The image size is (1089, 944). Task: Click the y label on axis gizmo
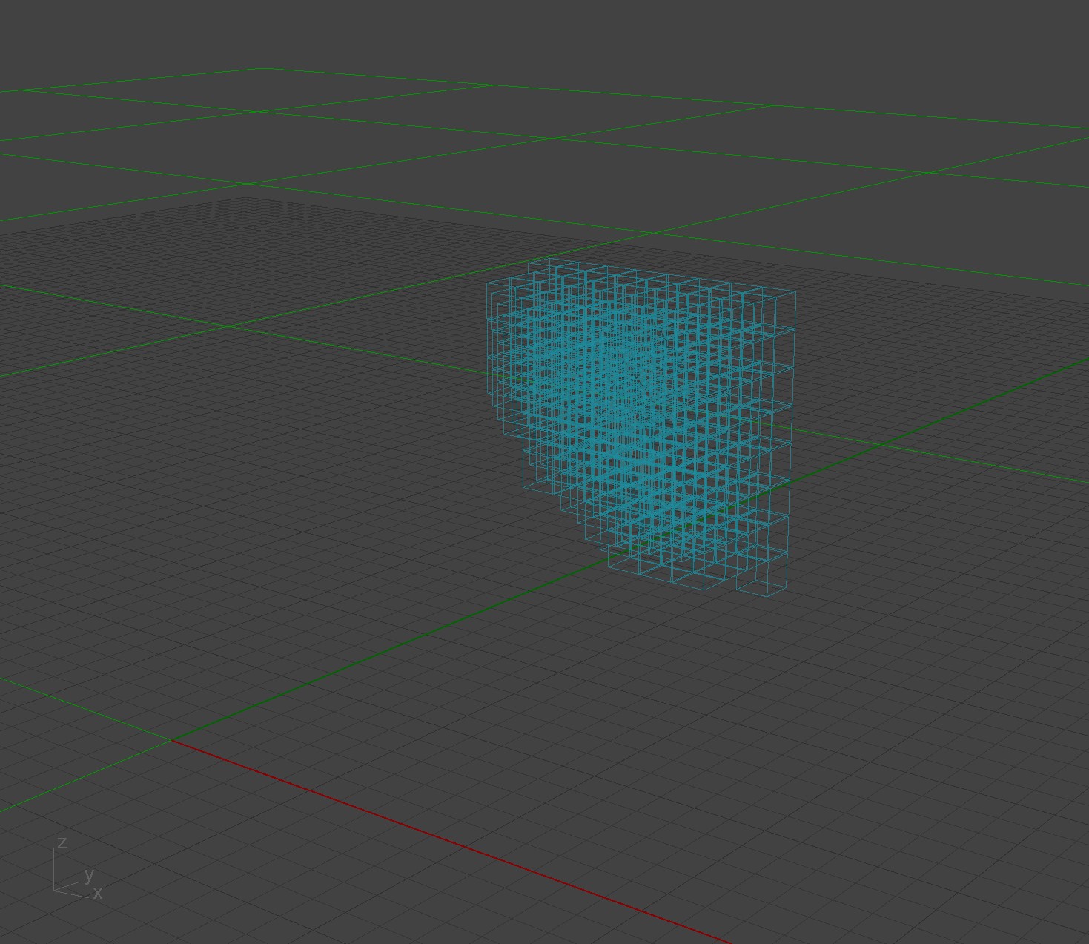point(90,875)
